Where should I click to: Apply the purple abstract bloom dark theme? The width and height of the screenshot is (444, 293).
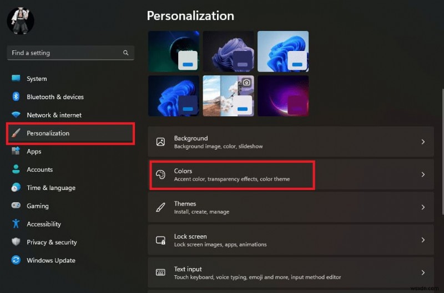pyautogui.click(x=228, y=52)
